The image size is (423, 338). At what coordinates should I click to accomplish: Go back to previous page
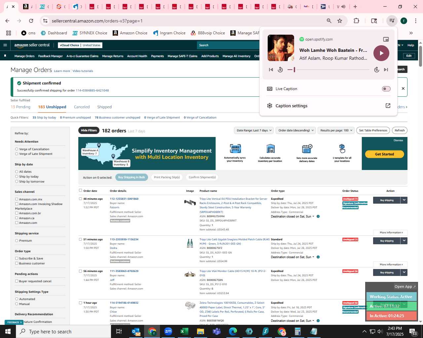(x=7, y=21)
